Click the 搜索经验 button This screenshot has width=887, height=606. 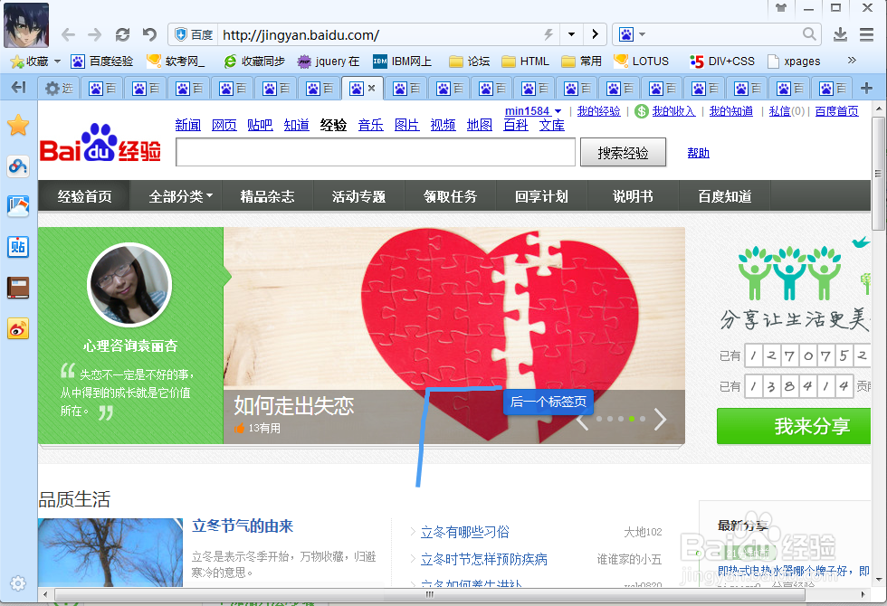click(623, 153)
